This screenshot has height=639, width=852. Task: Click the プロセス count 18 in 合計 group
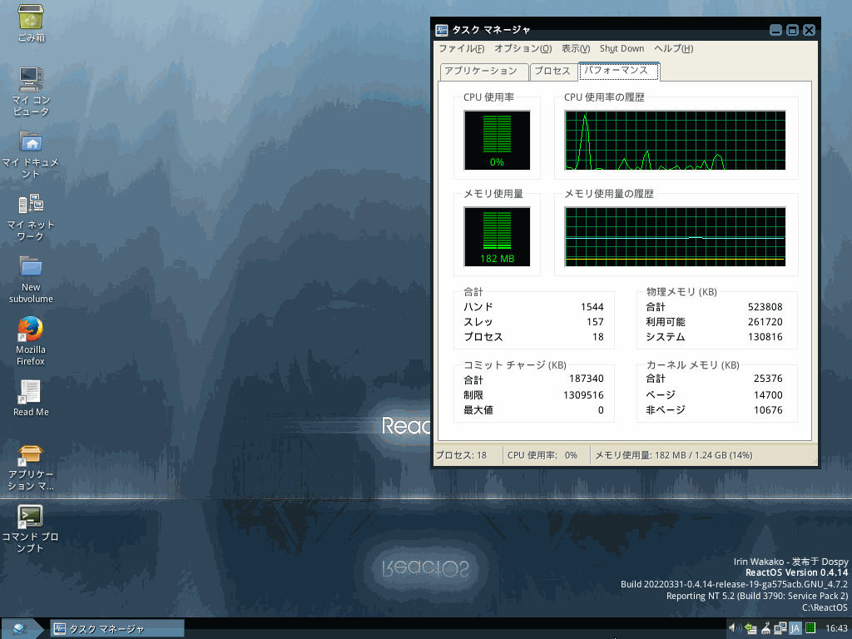tap(597, 337)
